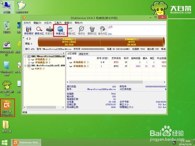Click the partition table horizontal scrollbar thumb
Image resolution: width=195 pixels, height=146 pixels.
106,82
